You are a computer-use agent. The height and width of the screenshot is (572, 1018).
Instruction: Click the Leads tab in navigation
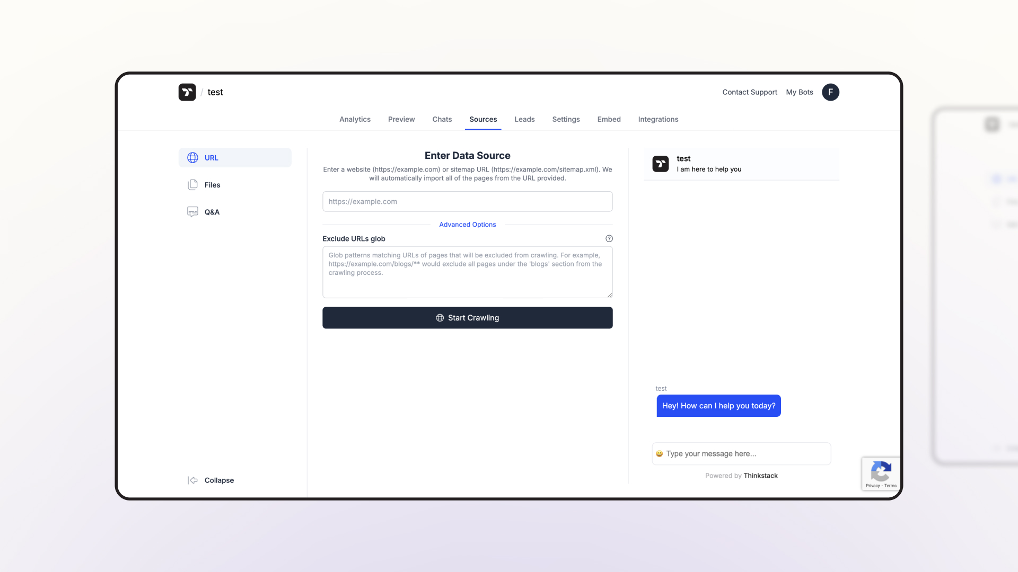click(x=524, y=119)
